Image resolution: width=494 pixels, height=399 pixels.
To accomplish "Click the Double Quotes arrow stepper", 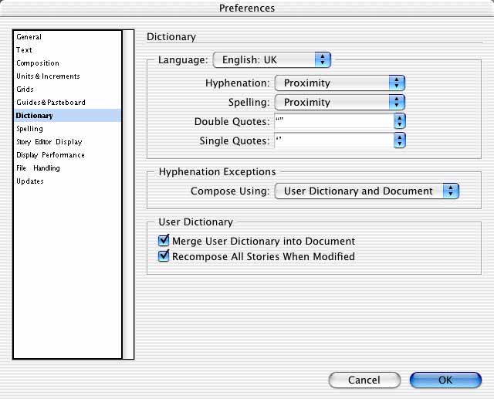I will [x=400, y=122].
